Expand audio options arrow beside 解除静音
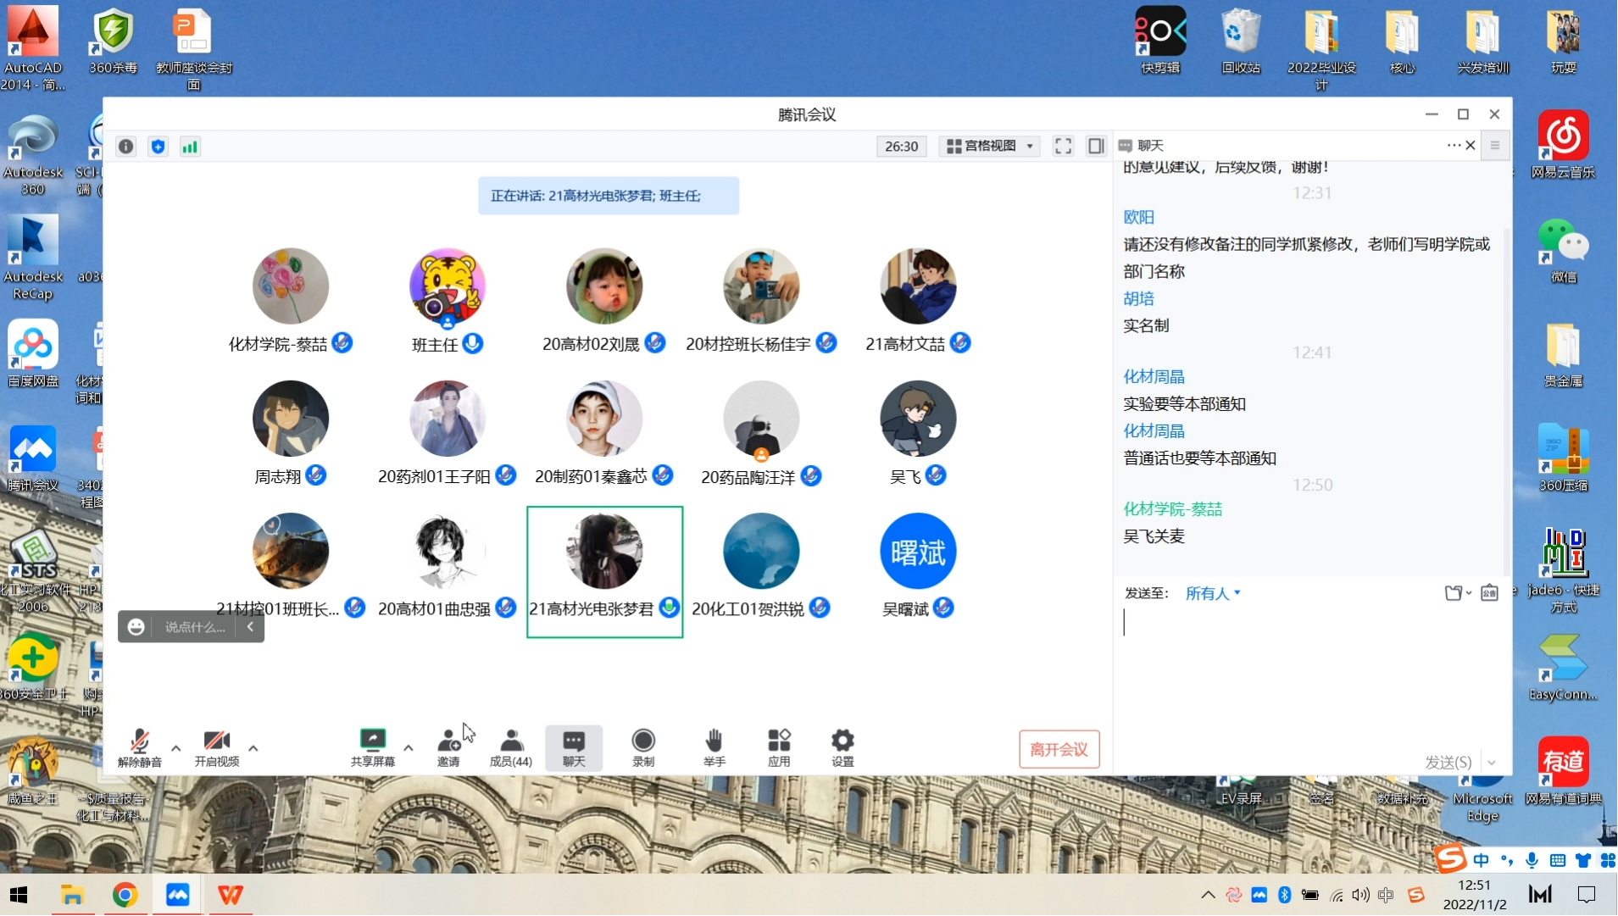 (176, 748)
